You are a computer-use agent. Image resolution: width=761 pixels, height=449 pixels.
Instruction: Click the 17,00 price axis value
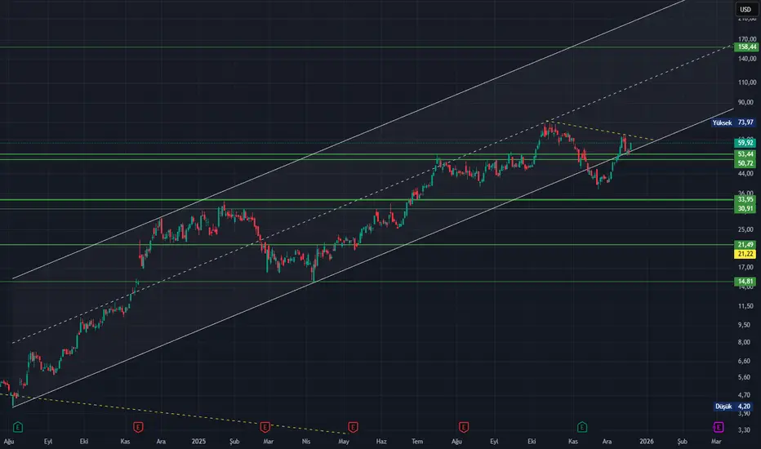point(745,267)
